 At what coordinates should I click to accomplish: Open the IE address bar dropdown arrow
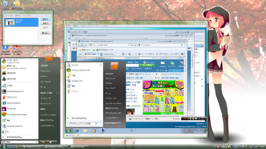pyautogui.click(x=129, y=45)
